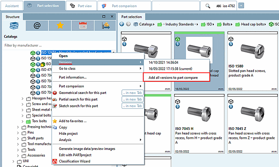This screenshot has height=167, width=279.
Task: Switch to the Assistant tab
Action: 12,6
